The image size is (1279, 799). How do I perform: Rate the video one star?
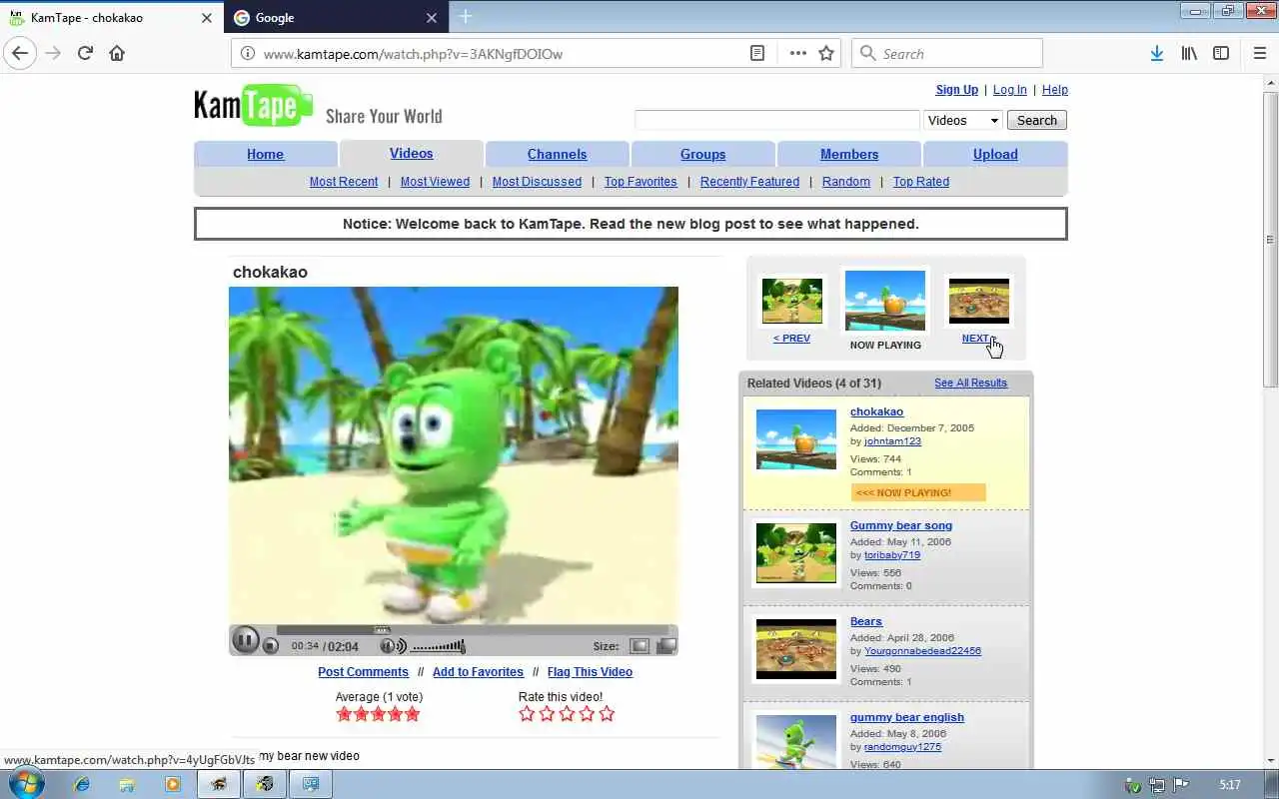527,714
